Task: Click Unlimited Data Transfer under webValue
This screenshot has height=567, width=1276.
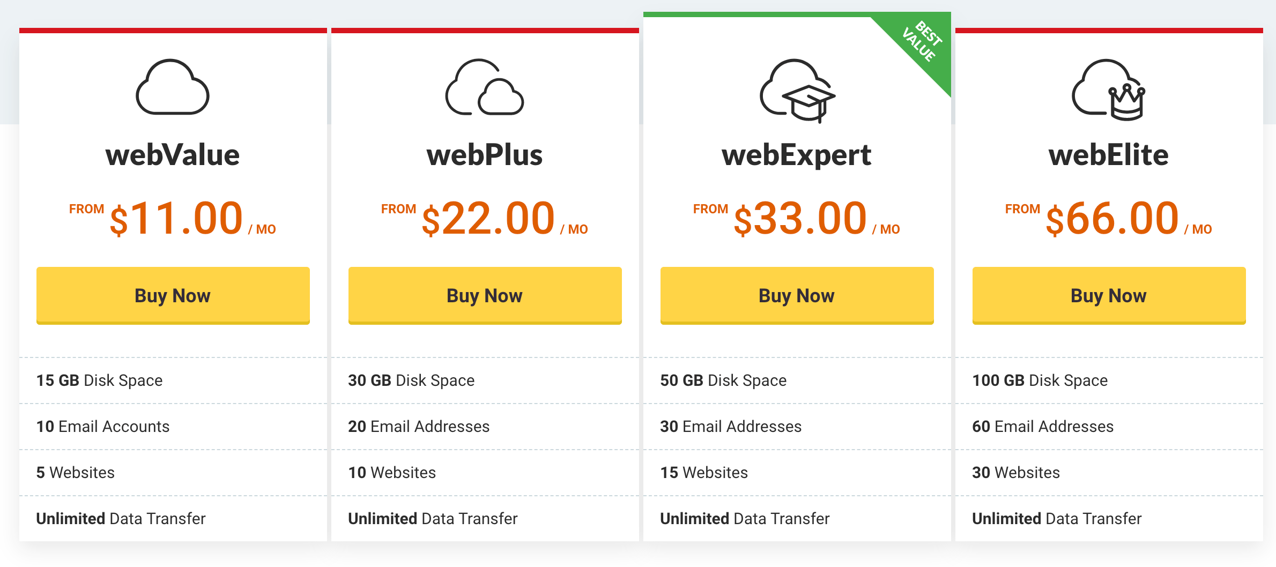Action: click(121, 518)
